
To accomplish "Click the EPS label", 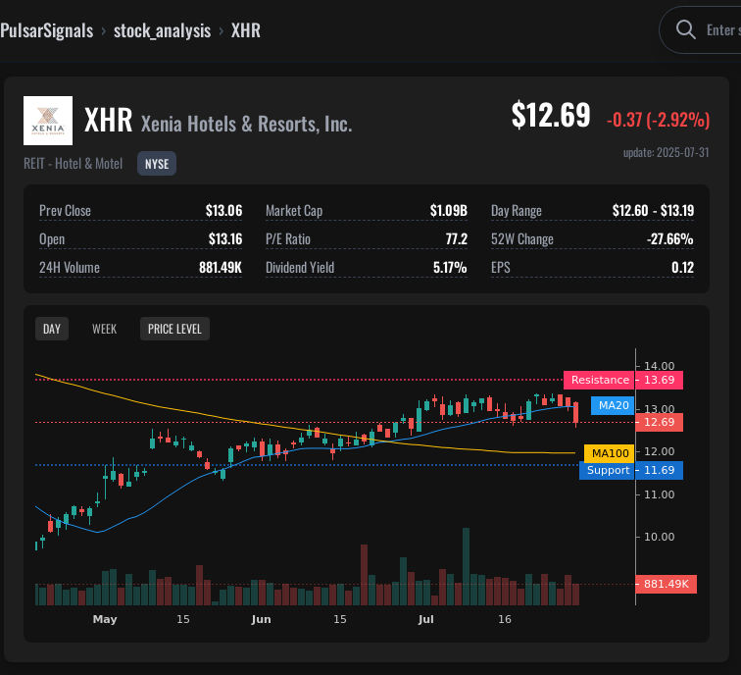I will point(501,267).
